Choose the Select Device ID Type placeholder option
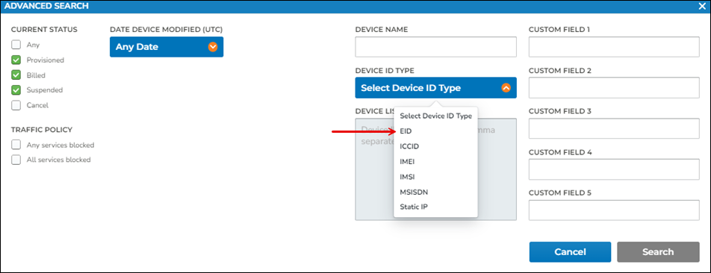Viewport: 711px width, 273px height. 435,116
